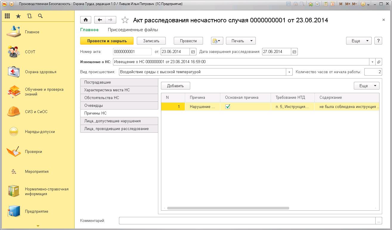Click Провести и закрыть button
This screenshot has width=392, height=230.
click(x=107, y=41)
